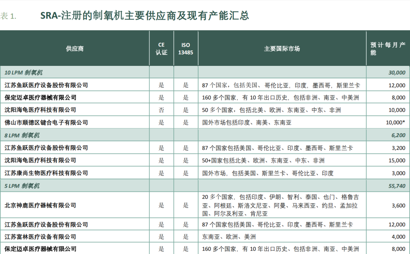Screen dimensions: 410x254
Task: Click the capacity value '15,000'
Action: click(x=397, y=160)
